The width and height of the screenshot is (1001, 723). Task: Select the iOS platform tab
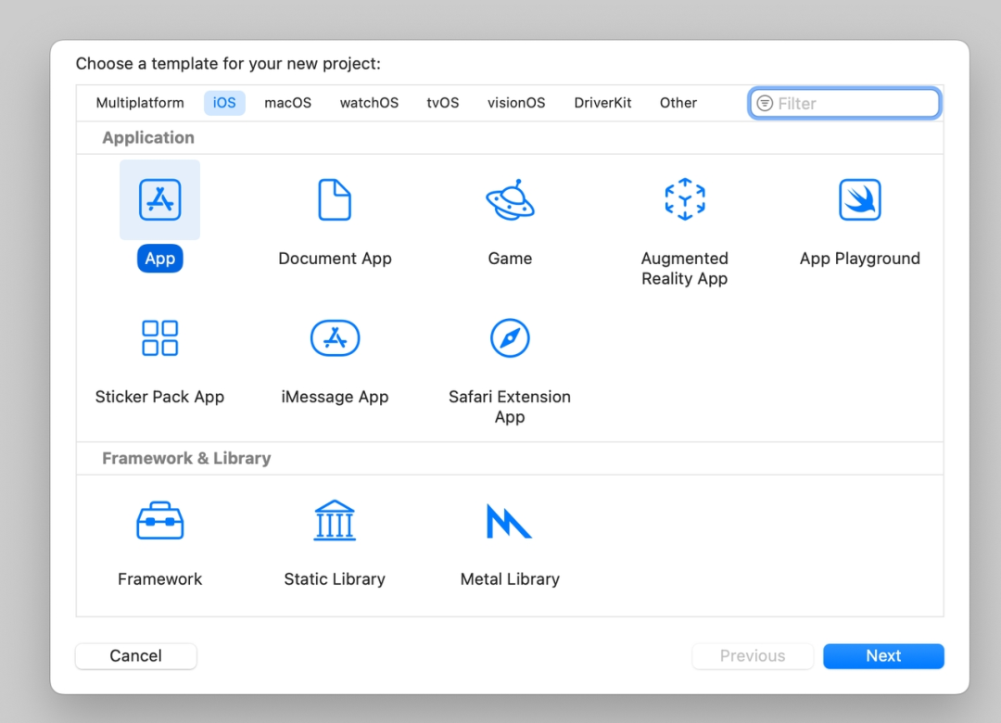pos(224,103)
